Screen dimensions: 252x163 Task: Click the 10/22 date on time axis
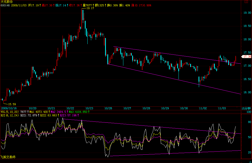coord(70,108)
